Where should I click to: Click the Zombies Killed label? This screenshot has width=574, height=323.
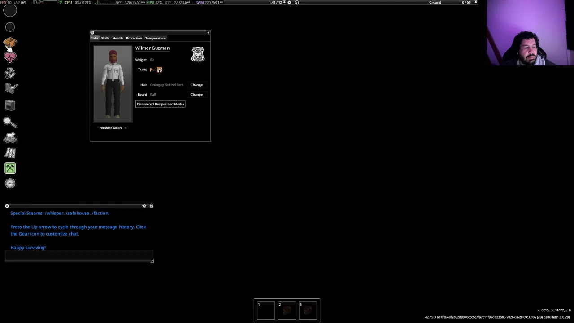tap(110, 128)
